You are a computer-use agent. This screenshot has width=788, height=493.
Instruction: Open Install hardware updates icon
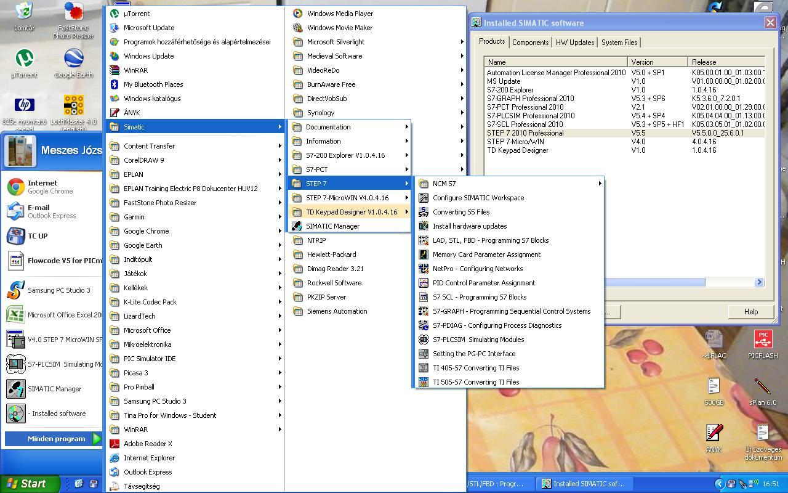423,226
